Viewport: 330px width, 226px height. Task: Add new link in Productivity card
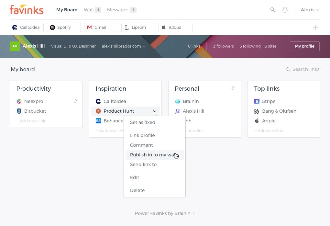click(31, 121)
